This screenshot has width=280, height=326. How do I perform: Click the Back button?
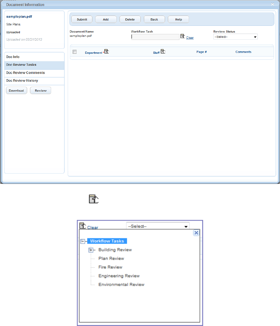[x=154, y=19]
